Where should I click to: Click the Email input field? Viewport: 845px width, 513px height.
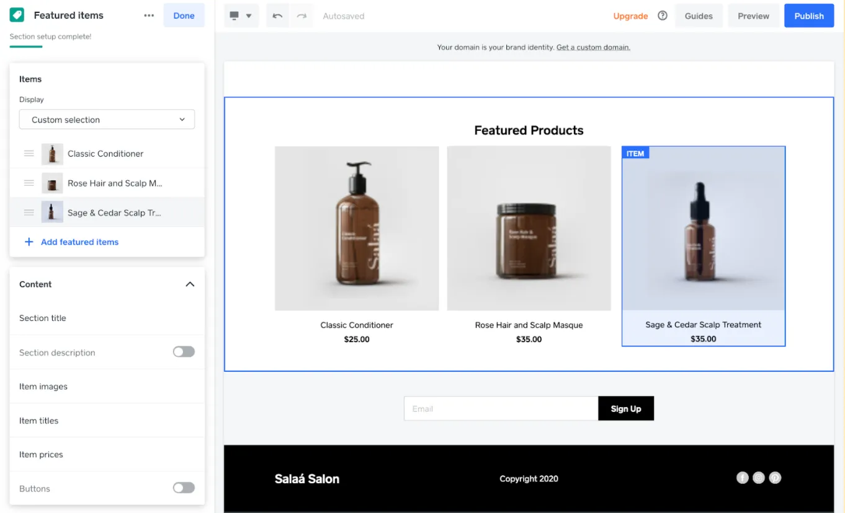(501, 408)
